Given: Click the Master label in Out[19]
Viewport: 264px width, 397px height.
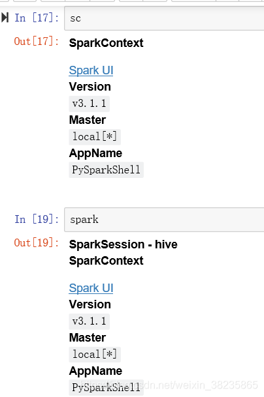Looking at the screenshot, I should click(88, 338).
